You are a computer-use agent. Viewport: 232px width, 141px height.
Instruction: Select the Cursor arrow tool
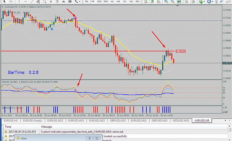(4, 1)
